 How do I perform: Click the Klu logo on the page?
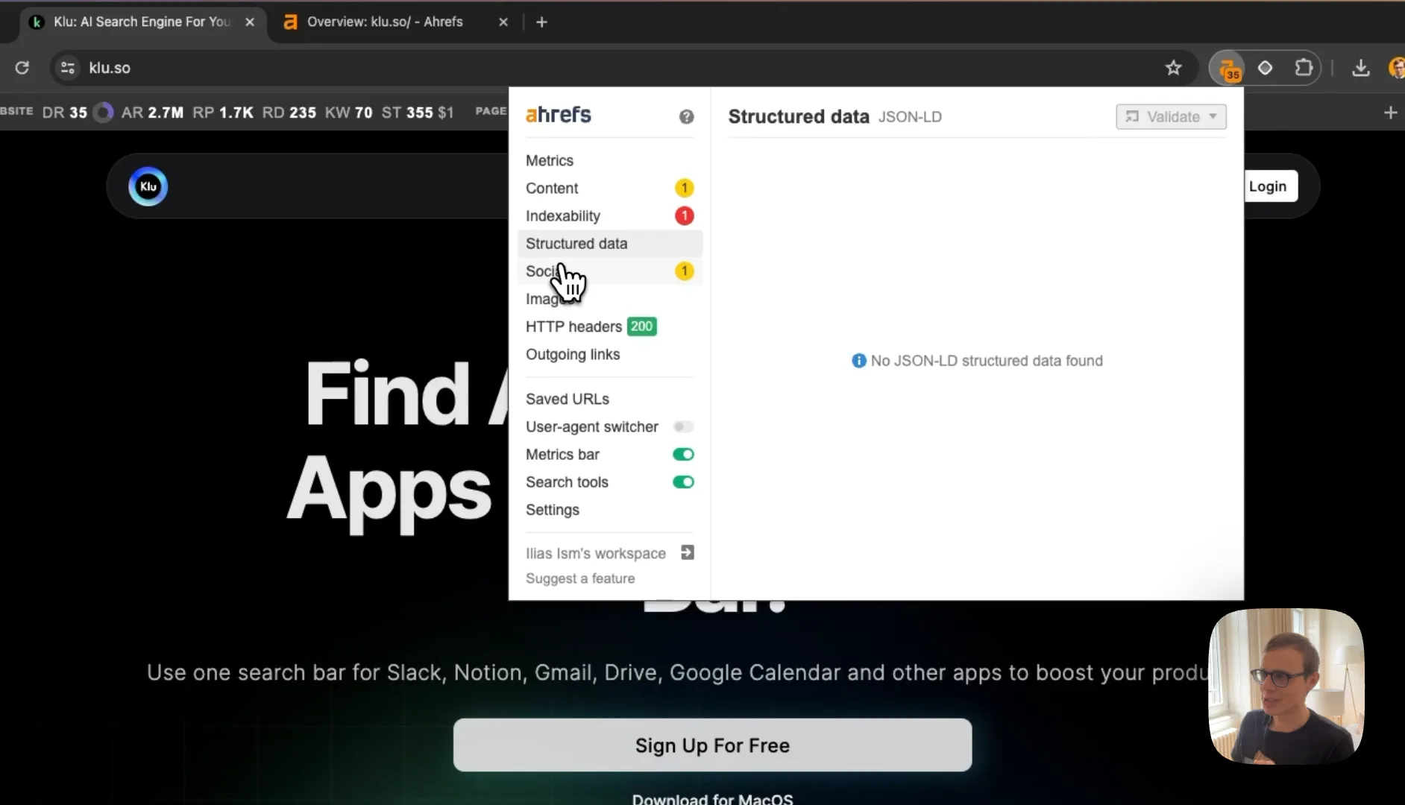point(148,186)
